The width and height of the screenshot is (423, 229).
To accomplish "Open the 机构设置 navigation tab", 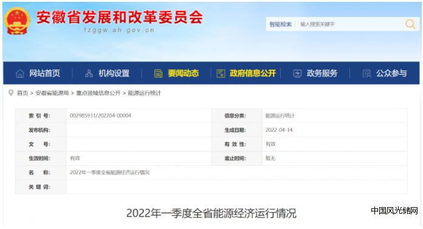I will click(x=114, y=73).
